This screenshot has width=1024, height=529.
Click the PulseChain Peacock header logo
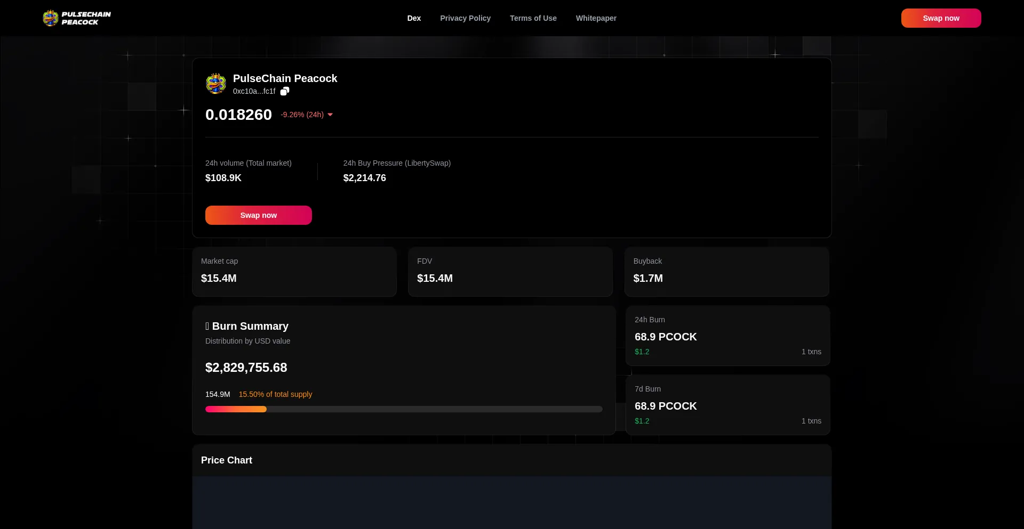(x=77, y=18)
